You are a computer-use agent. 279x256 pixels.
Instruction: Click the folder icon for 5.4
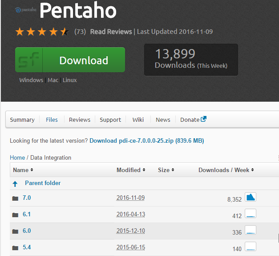pos(15,248)
